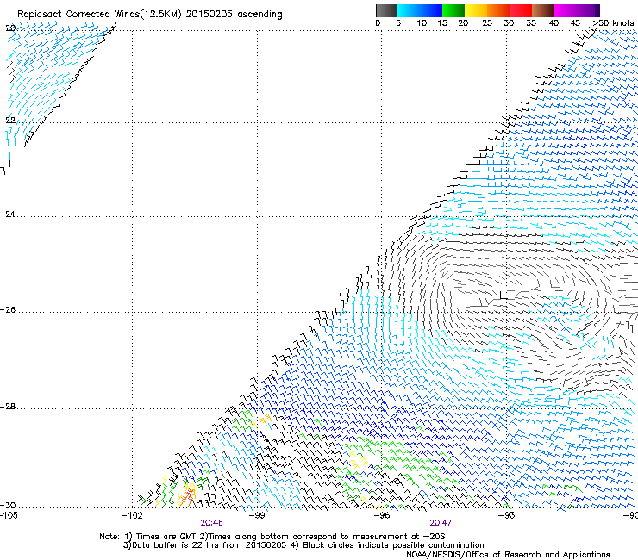The height and width of the screenshot is (560, 638).
Task: Click legend scale label '45'
Action: 575,23
